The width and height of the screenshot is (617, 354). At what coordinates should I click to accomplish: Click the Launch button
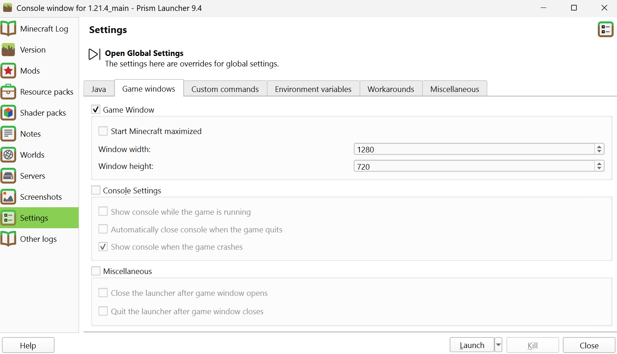click(472, 345)
